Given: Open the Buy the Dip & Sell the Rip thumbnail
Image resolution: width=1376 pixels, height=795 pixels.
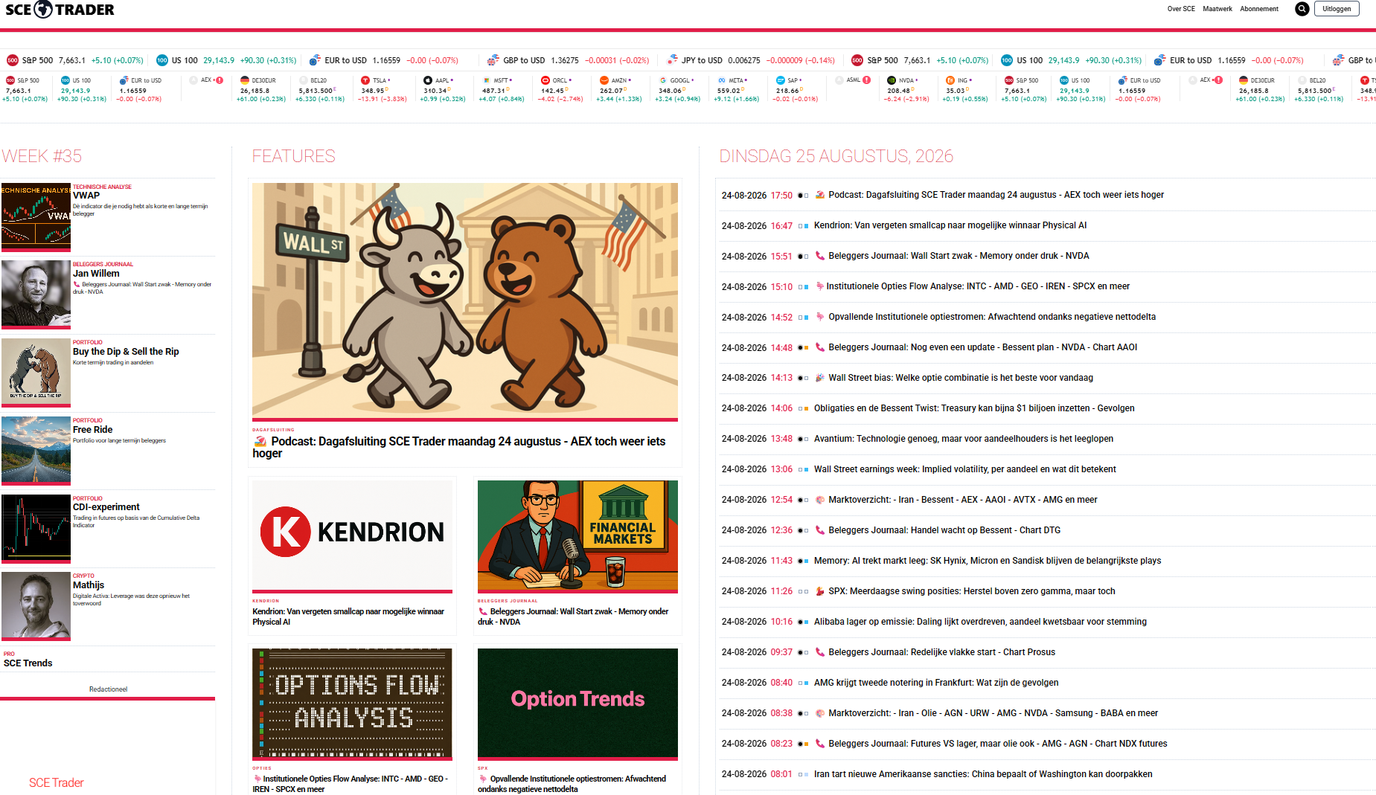Looking at the screenshot, I should pyautogui.click(x=36, y=372).
